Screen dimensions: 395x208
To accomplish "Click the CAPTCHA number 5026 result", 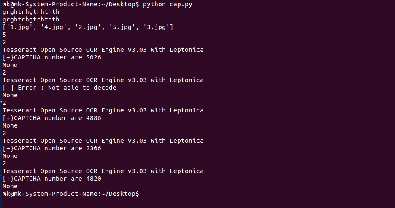I will 93,58.
